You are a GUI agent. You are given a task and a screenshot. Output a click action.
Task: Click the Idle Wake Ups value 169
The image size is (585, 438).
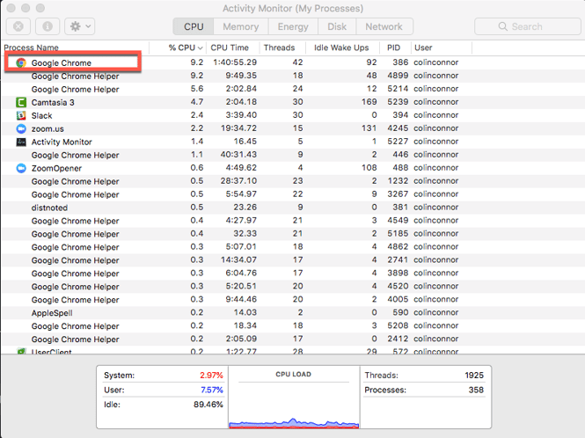pyautogui.click(x=369, y=102)
